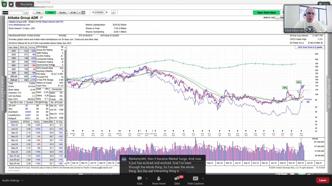Open Related Information side panel
Screen dimensions: 332x186
coord(329,93)
